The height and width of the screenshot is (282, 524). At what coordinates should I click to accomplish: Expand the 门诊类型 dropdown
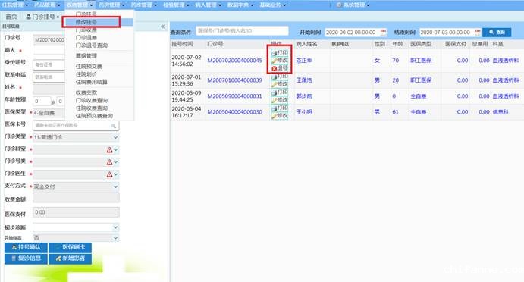[x=115, y=137]
